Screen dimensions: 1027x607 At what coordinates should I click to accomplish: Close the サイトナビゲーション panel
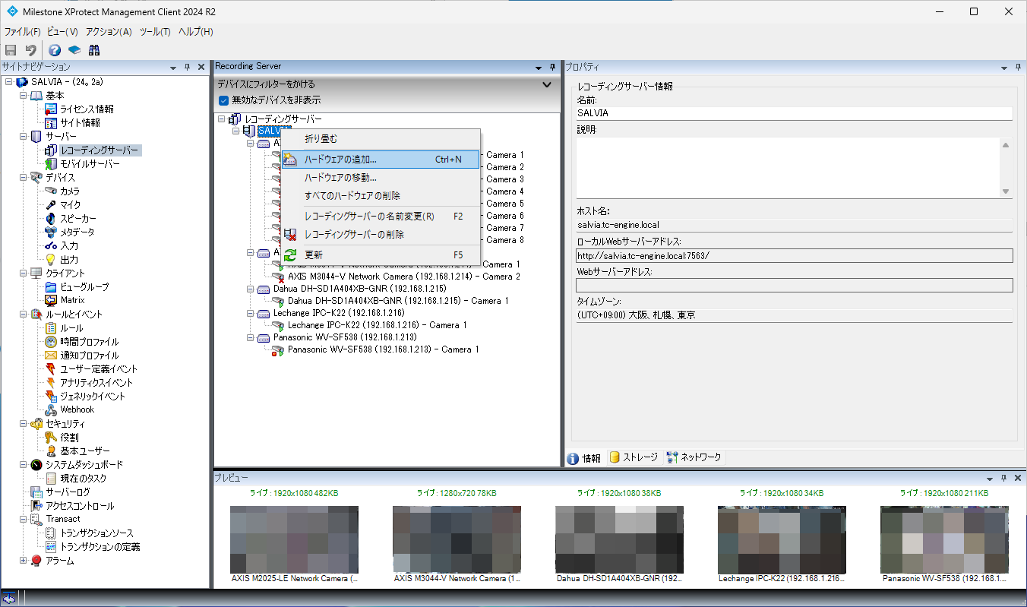tap(201, 67)
